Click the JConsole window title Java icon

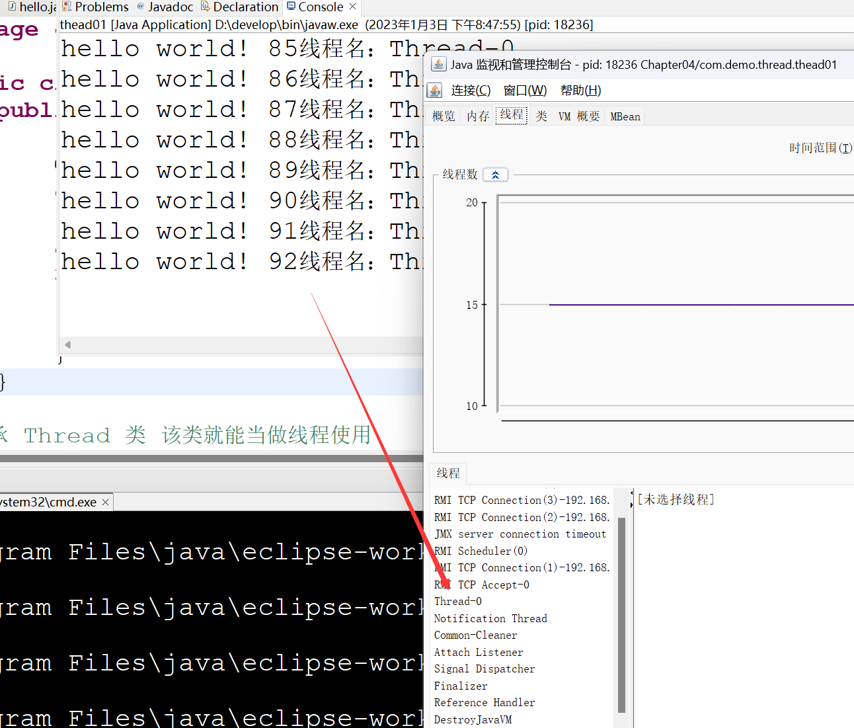pos(438,64)
